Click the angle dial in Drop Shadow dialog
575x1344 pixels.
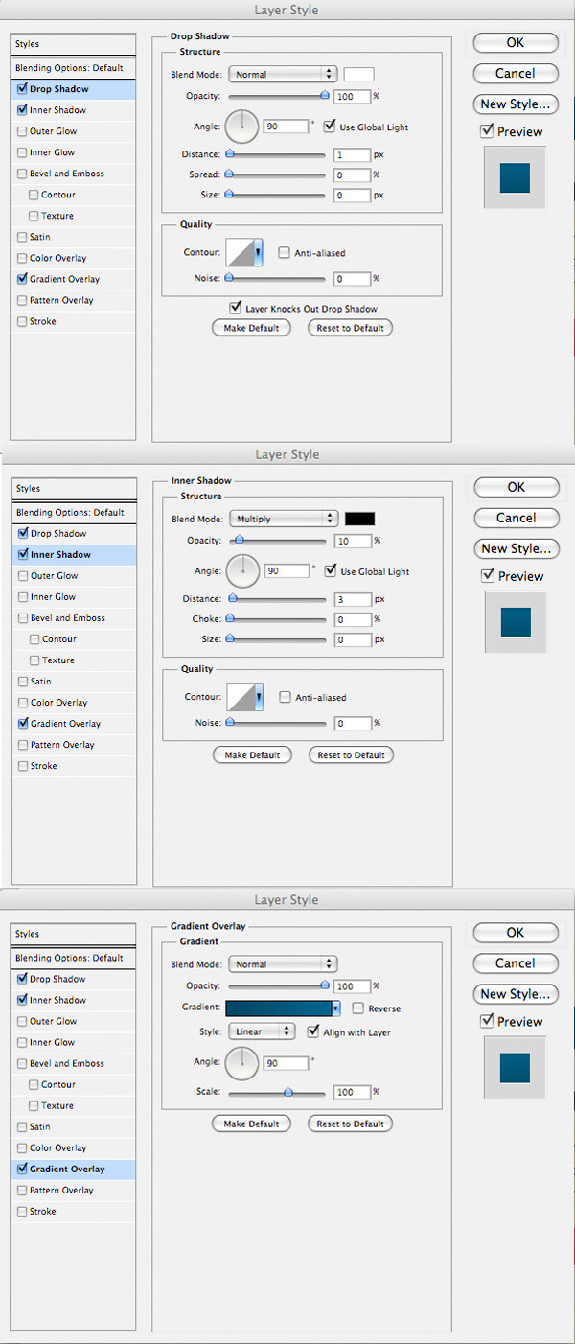pyautogui.click(x=242, y=127)
